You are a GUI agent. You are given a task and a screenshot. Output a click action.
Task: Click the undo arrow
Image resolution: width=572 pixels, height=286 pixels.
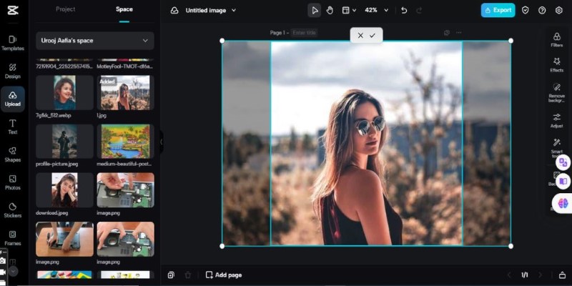pos(404,11)
